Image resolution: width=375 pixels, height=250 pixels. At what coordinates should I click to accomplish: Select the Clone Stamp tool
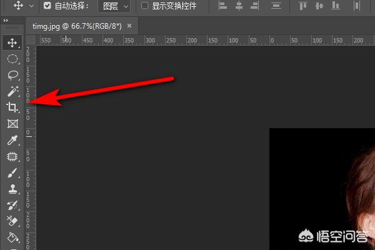point(12,189)
